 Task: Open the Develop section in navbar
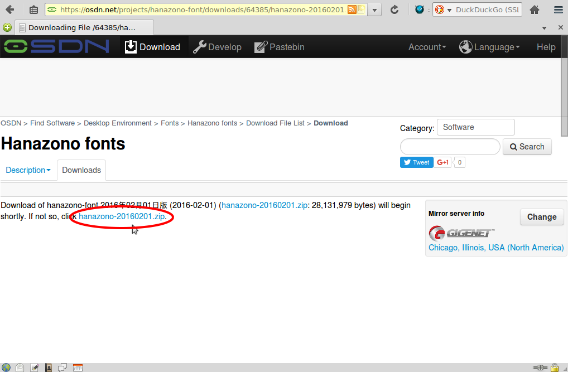point(218,47)
